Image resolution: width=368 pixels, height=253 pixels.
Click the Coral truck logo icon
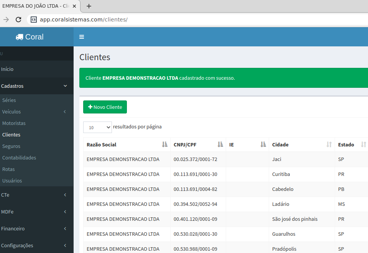tap(19, 37)
